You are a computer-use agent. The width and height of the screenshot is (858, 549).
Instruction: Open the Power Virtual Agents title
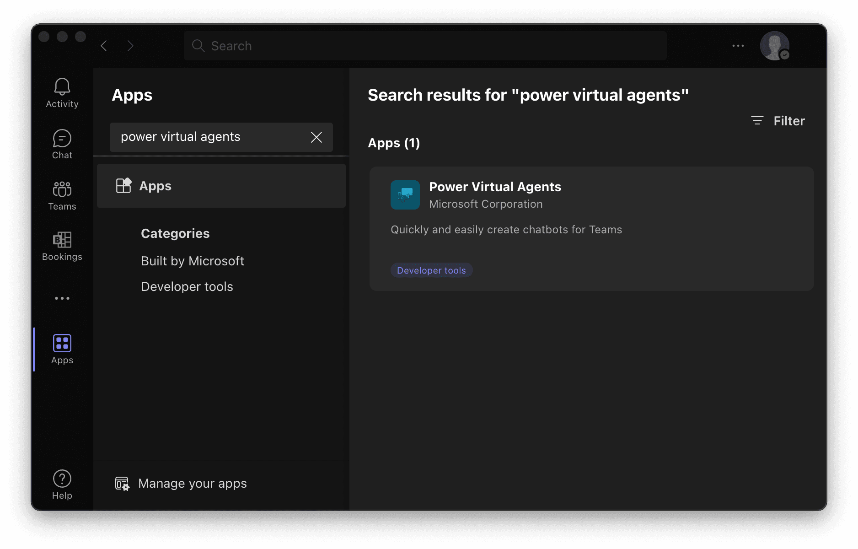[495, 187]
